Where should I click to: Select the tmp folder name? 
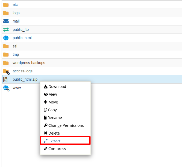click(x=16, y=54)
